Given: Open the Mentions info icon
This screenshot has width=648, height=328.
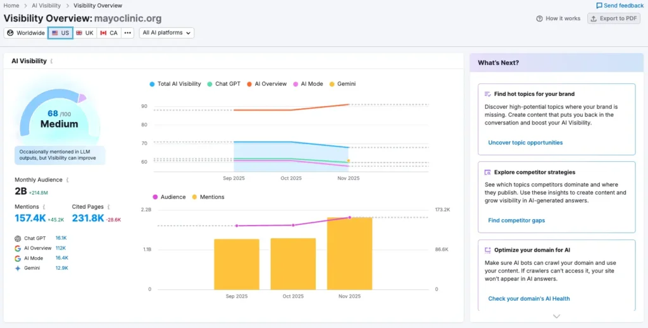Looking at the screenshot, I should [x=44, y=207].
